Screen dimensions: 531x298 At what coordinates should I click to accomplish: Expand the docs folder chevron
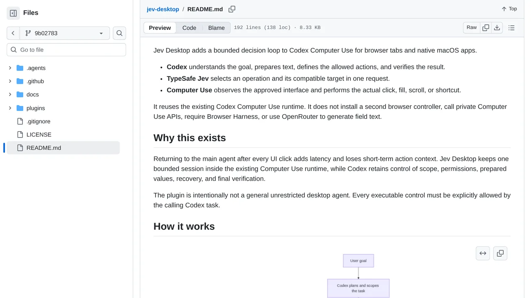coord(10,94)
